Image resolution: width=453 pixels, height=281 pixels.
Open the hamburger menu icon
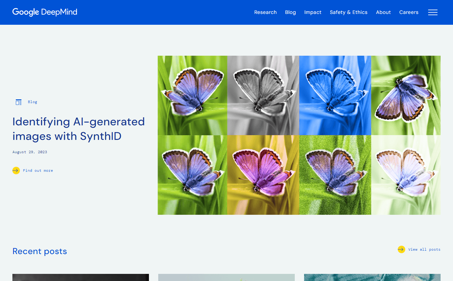click(433, 12)
